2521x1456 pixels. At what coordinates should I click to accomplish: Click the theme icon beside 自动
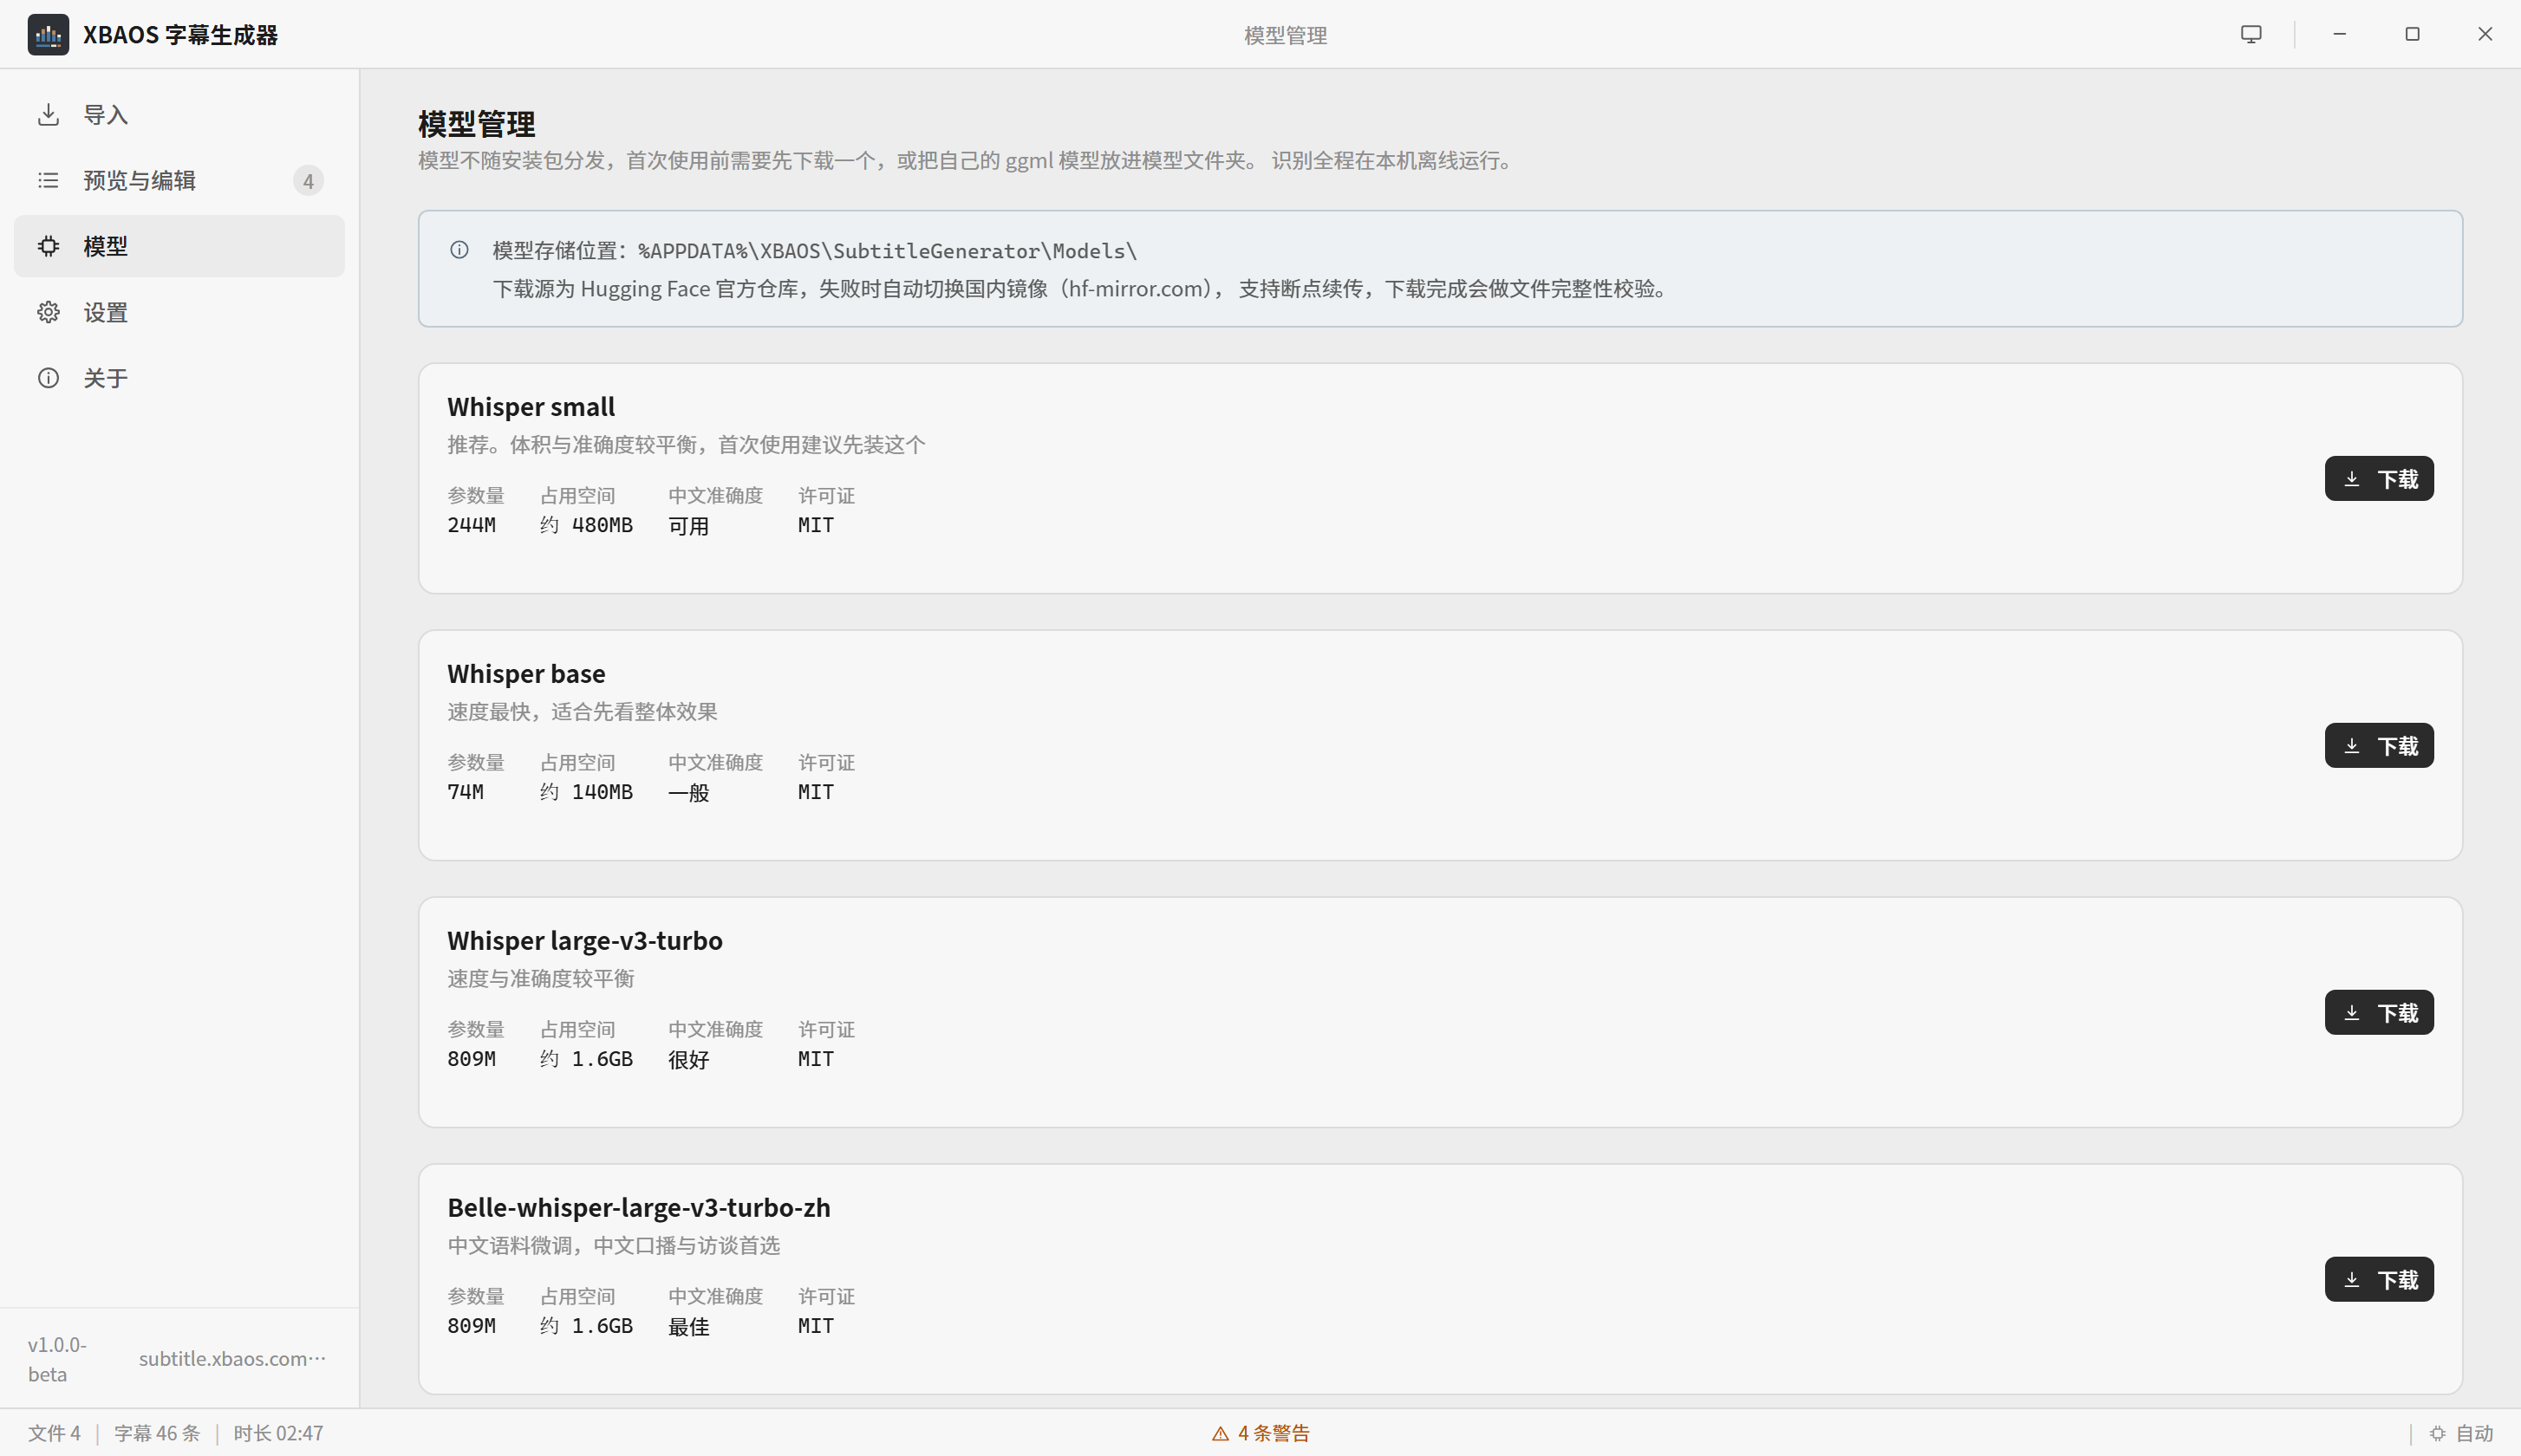coord(2438,1433)
